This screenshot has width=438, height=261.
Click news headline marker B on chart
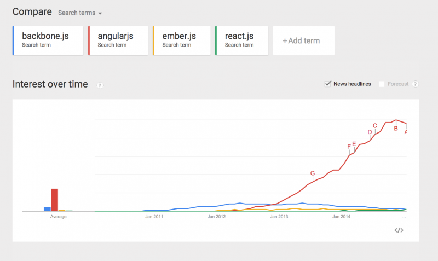click(395, 129)
